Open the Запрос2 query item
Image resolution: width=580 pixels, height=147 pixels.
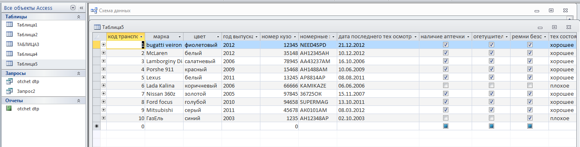26,91
